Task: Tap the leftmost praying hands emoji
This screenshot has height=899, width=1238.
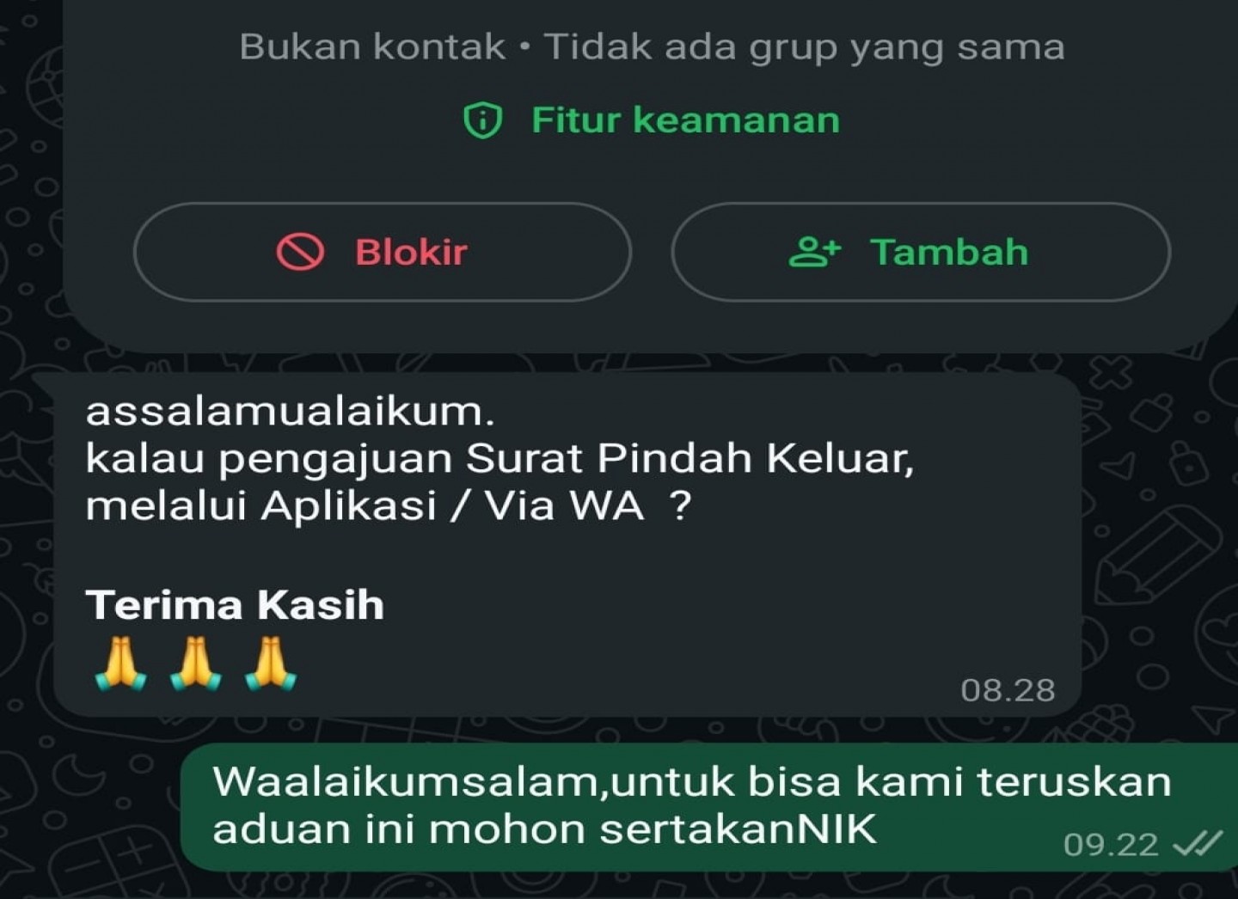Action: point(120,664)
